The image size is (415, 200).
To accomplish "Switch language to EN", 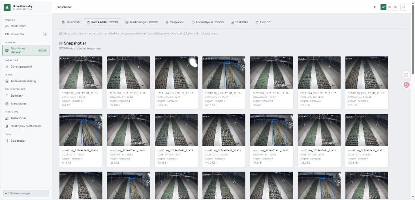I will (395, 7).
